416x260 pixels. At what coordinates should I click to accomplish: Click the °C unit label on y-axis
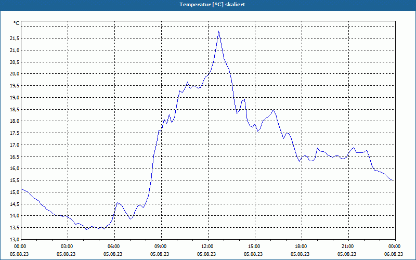tap(17, 23)
